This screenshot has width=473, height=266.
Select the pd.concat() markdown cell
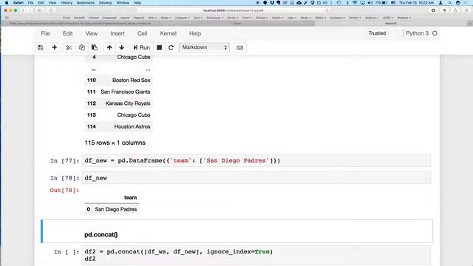(236, 231)
